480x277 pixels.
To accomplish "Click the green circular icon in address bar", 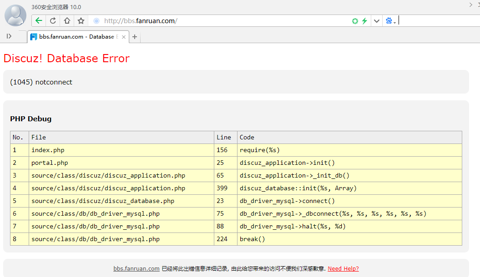I will (355, 21).
